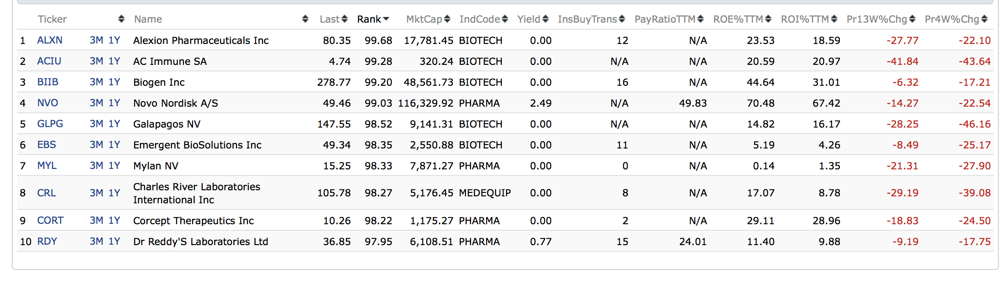Viewport: 1008px width, 283px height.
Task: Sort by Yield column arrows
Action: pos(545,19)
